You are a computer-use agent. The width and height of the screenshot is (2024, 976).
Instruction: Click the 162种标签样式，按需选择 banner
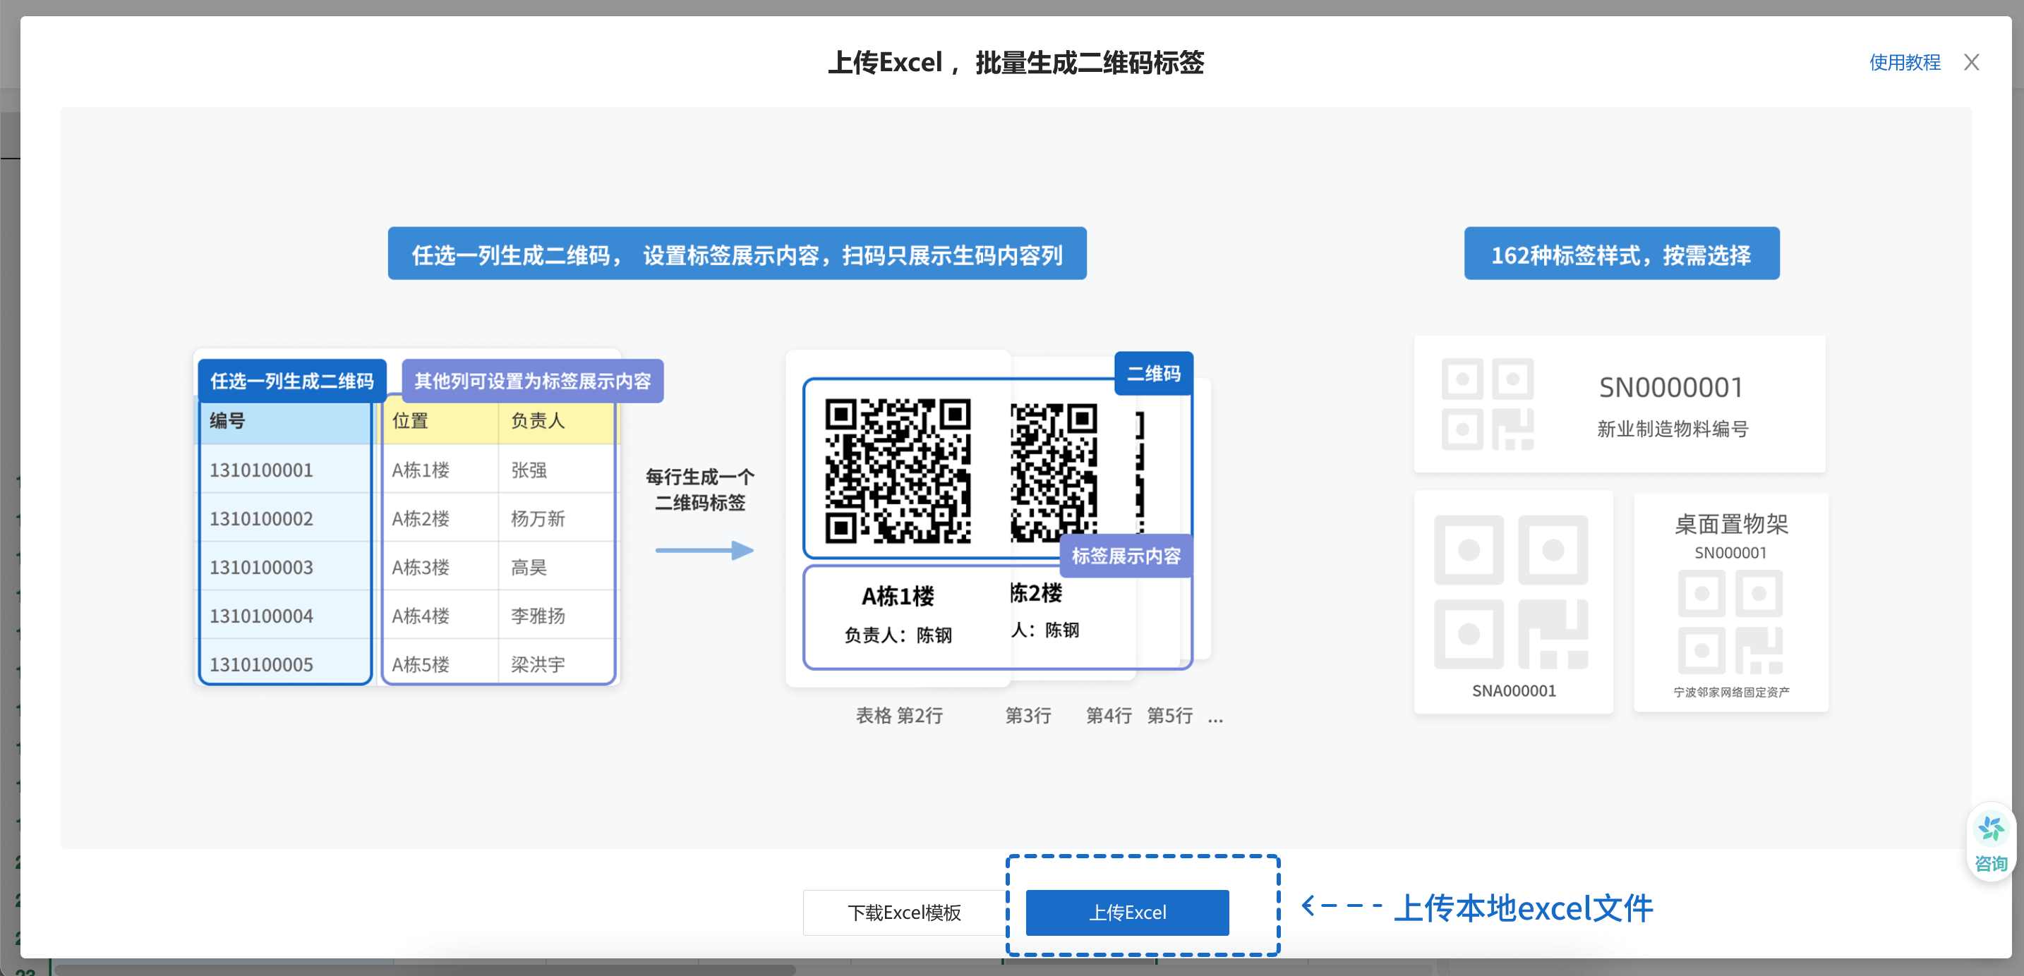pyautogui.click(x=1622, y=254)
